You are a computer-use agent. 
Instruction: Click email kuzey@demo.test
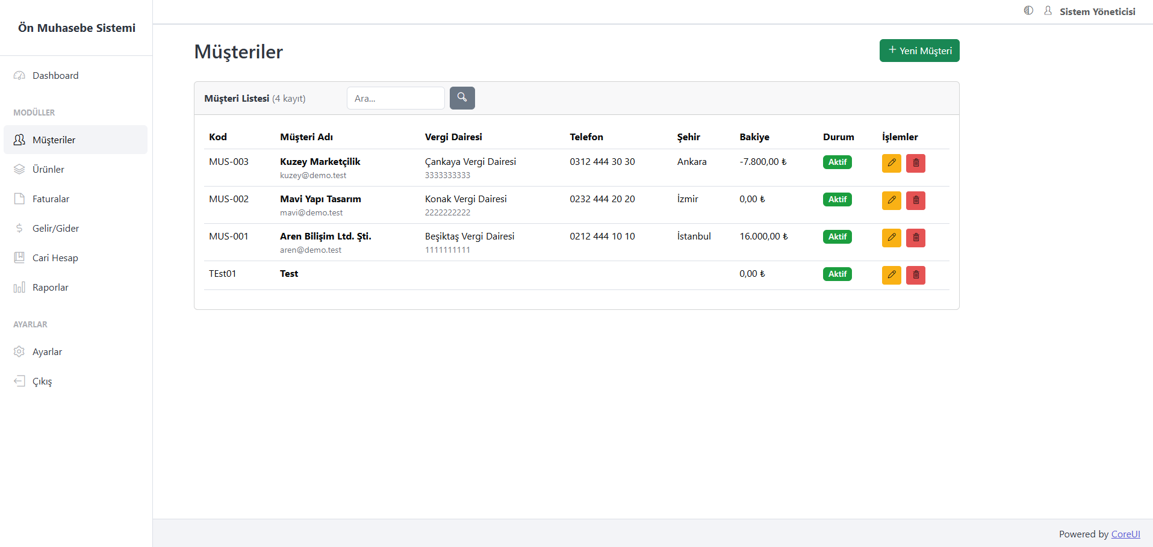click(313, 175)
